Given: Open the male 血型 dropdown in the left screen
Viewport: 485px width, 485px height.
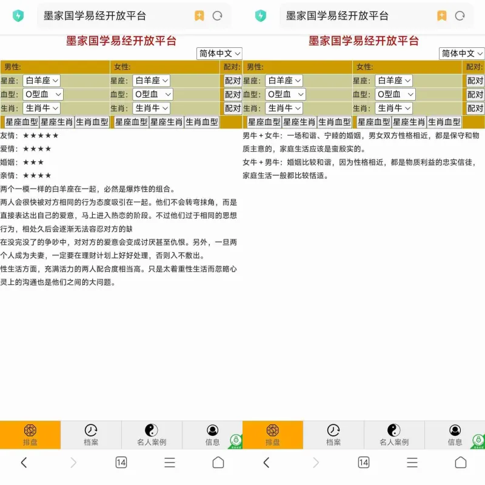Looking at the screenshot, I should 43,95.
